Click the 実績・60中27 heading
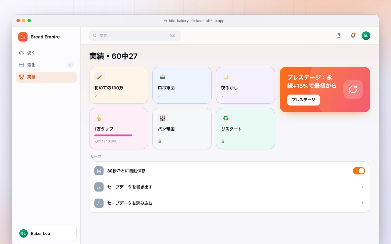This screenshot has height=244, width=391. point(113,56)
